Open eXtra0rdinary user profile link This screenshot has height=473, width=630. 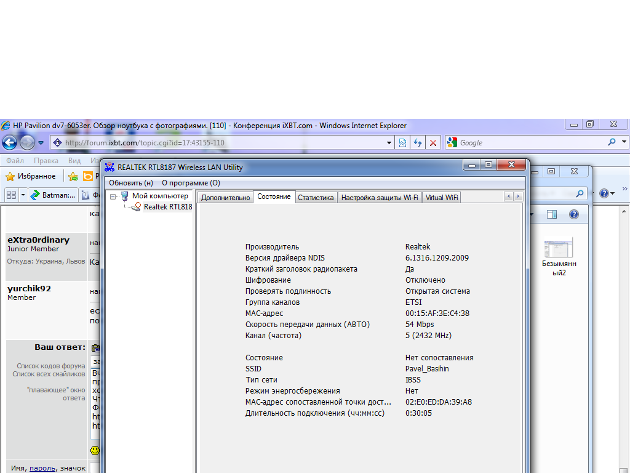pos(38,240)
